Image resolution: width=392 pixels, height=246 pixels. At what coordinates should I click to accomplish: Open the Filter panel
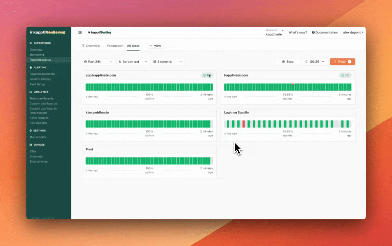click(342, 61)
